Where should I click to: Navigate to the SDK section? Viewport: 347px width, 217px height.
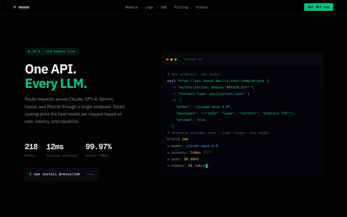[163, 7]
